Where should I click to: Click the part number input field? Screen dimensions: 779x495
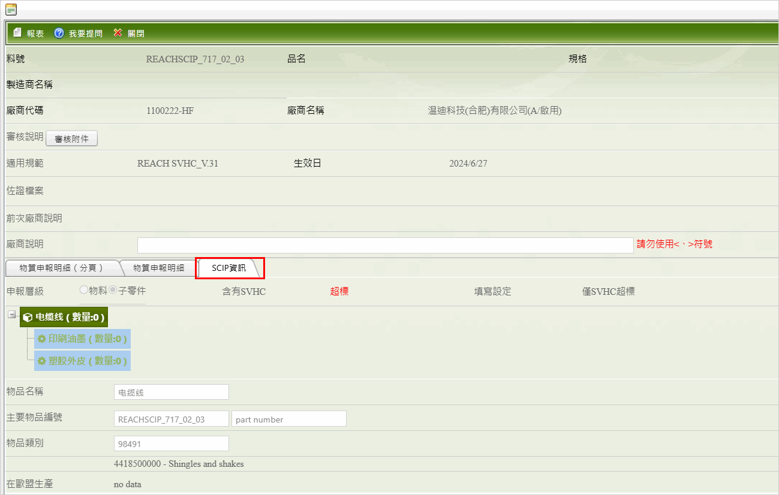coord(289,418)
